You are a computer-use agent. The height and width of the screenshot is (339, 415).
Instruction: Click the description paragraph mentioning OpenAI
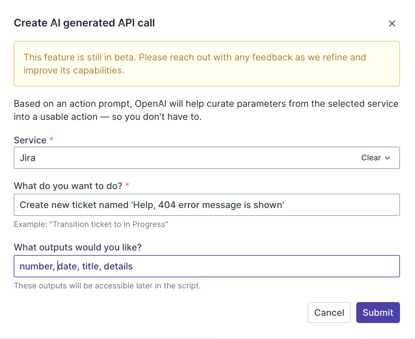pos(206,110)
